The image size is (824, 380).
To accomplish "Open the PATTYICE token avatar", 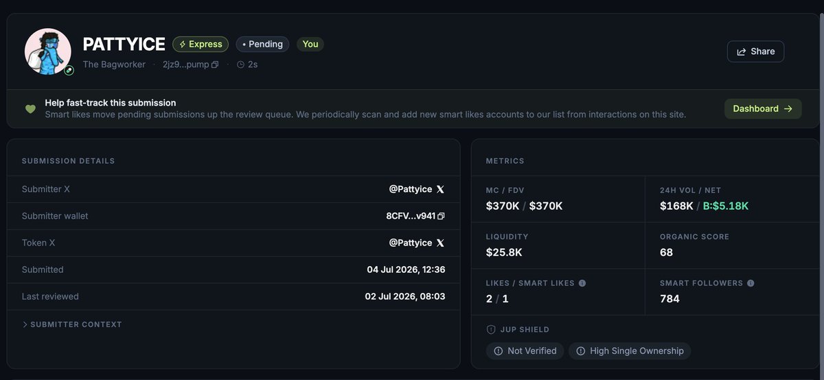I will click(48, 51).
